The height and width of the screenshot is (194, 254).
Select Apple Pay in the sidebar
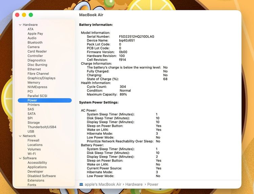pos(35,34)
